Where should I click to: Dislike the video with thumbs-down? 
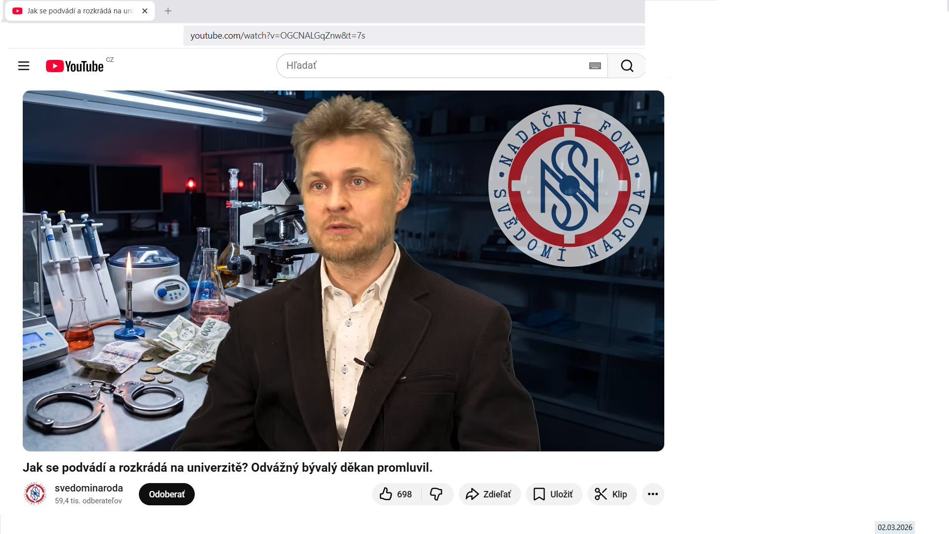[x=436, y=494]
